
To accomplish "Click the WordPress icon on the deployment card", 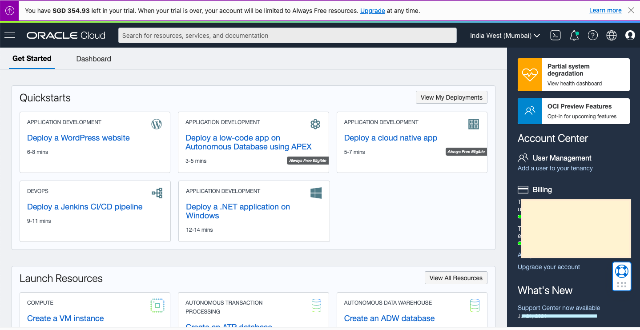I will pyautogui.click(x=156, y=124).
